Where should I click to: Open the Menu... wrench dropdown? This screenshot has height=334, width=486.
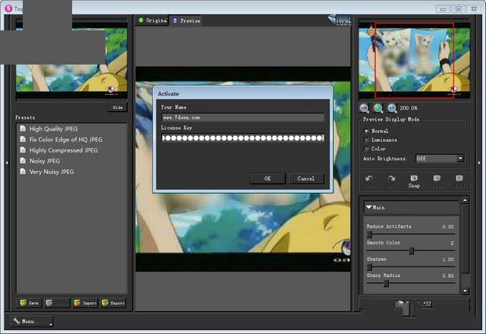pyautogui.click(x=32, y=322)
